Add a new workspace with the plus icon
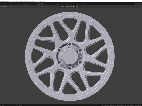 tap(87, 4)
